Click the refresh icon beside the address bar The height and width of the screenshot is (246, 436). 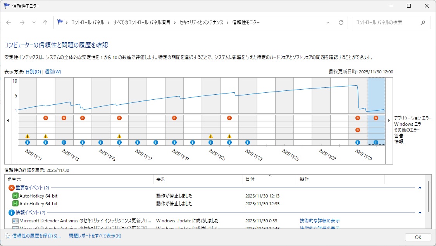click(x=341, y=23)
